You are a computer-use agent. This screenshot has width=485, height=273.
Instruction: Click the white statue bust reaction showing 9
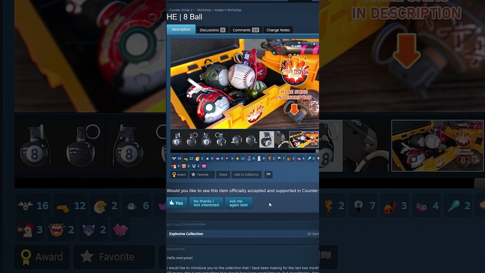click(x=261, y=158)
